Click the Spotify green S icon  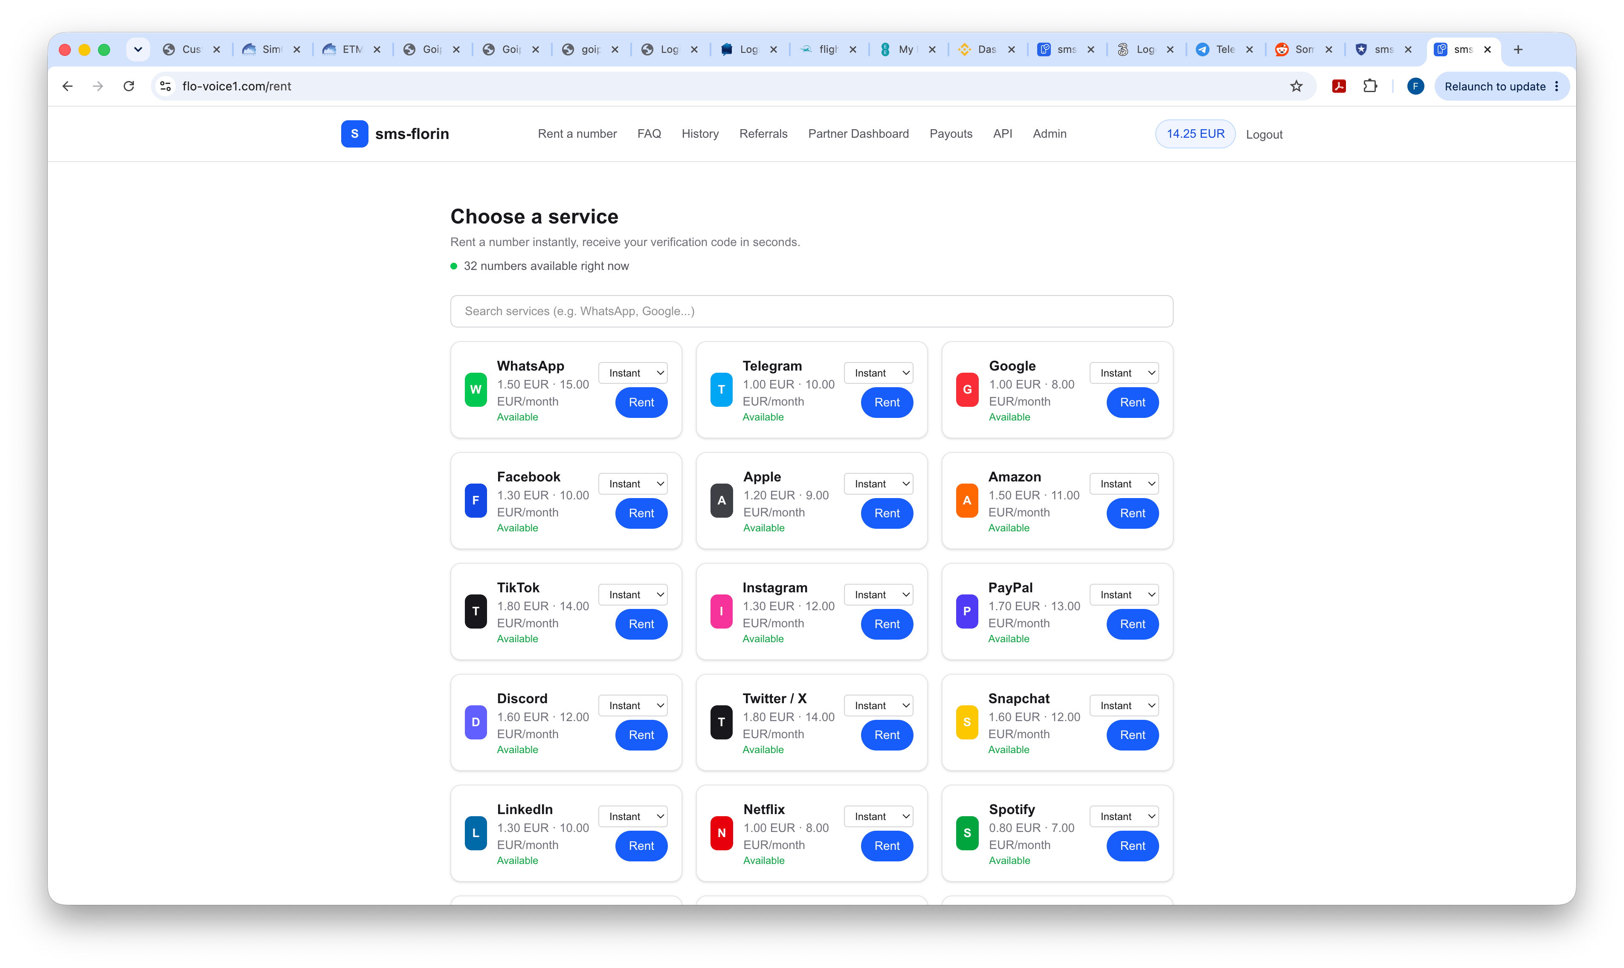(x=967, y=833)
